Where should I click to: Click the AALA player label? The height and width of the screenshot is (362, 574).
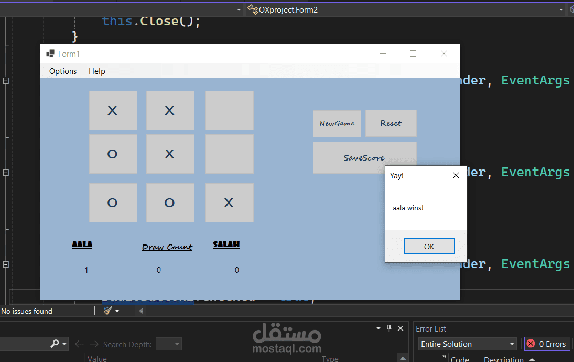tap(82, 244)
